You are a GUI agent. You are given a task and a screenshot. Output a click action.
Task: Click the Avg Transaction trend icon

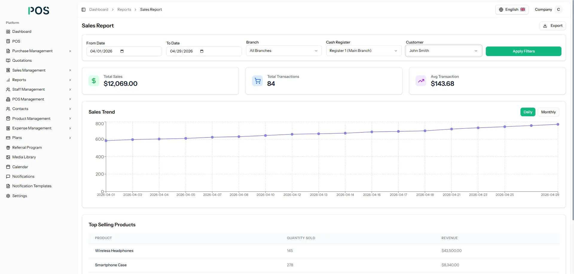(x=421, y=81)
